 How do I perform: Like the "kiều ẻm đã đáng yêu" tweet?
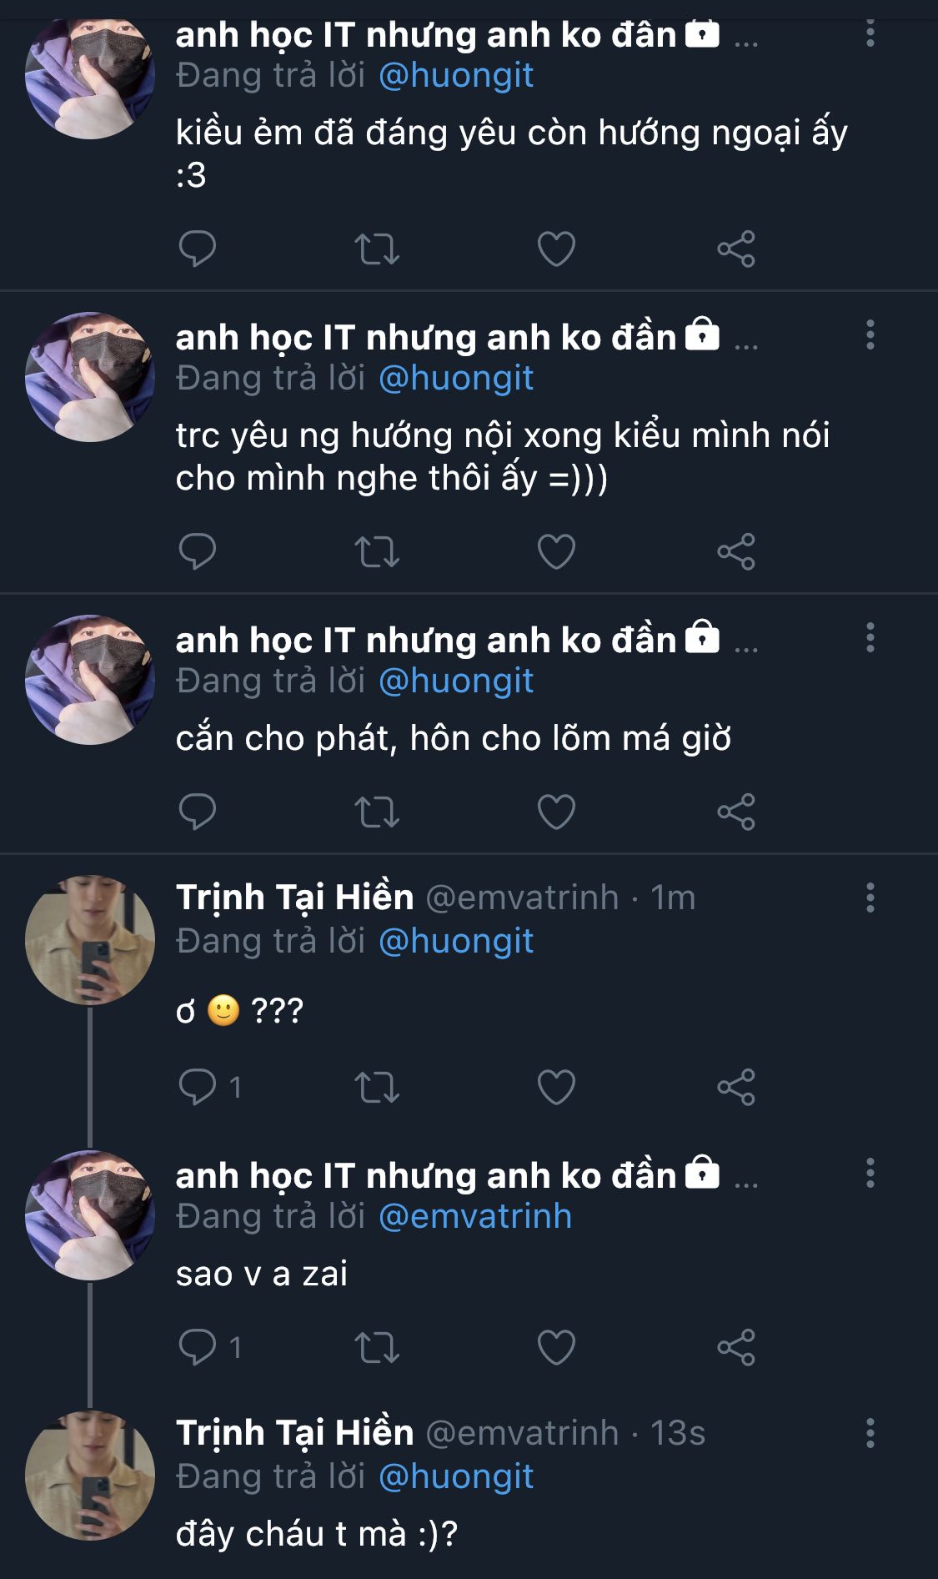pos(556,249)
